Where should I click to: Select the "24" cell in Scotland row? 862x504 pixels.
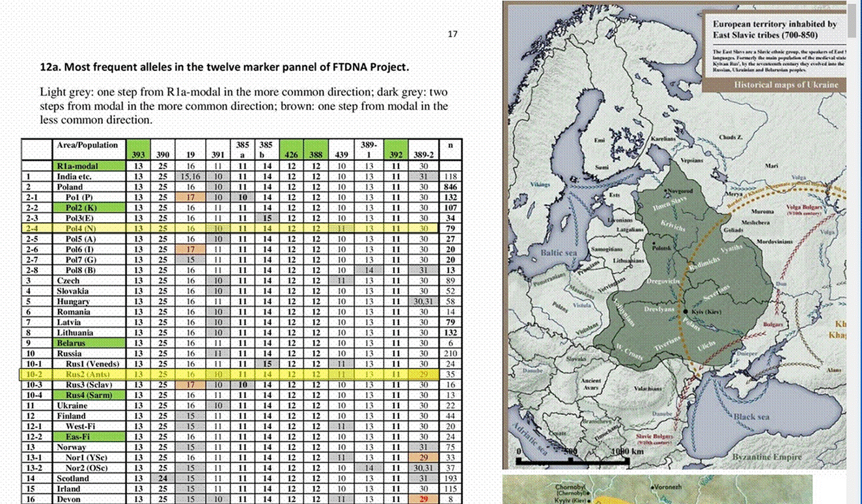(x=163, y=479)
